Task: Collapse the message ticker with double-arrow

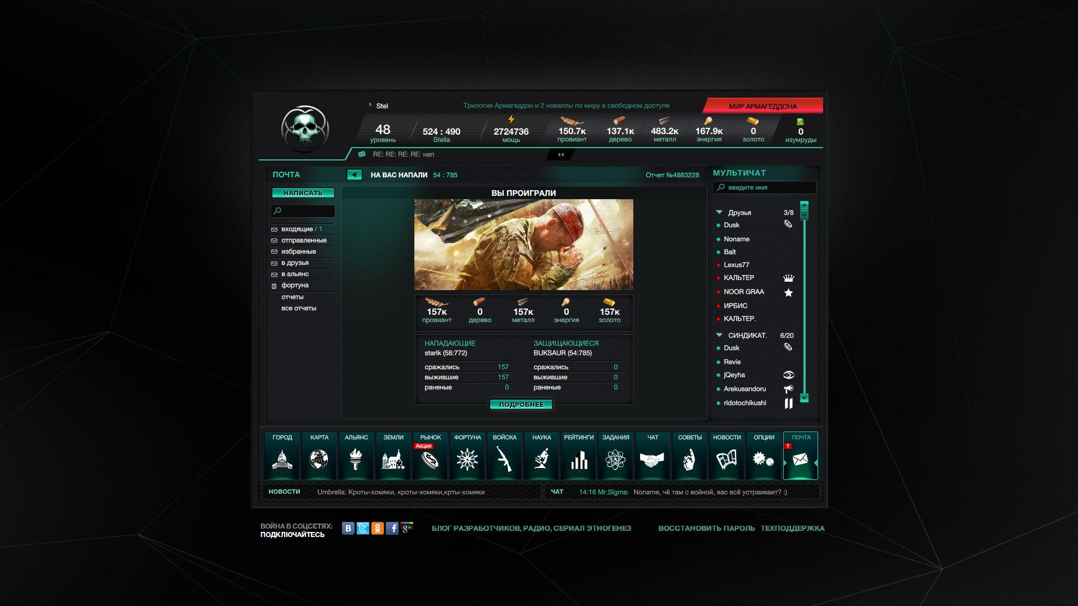Action: click(x=560, y=155)
